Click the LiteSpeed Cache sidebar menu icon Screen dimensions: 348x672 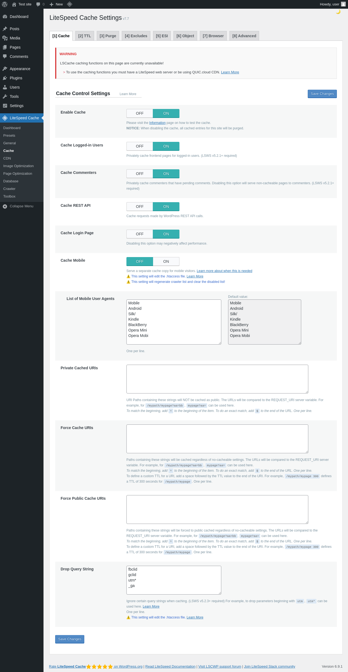[x=5, y=118]
